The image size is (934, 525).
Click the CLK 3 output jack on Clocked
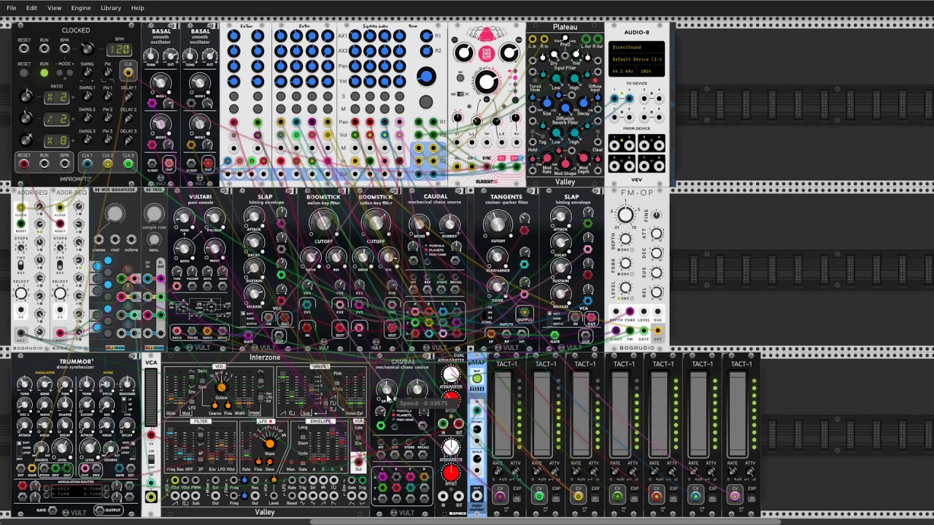[x=128, y=164]
